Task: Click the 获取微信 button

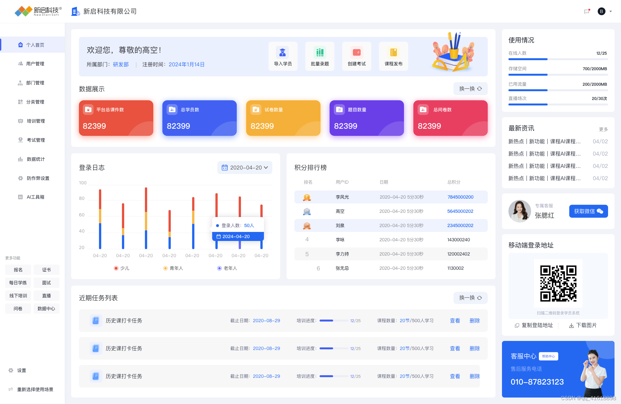Action: pos(588,211)
